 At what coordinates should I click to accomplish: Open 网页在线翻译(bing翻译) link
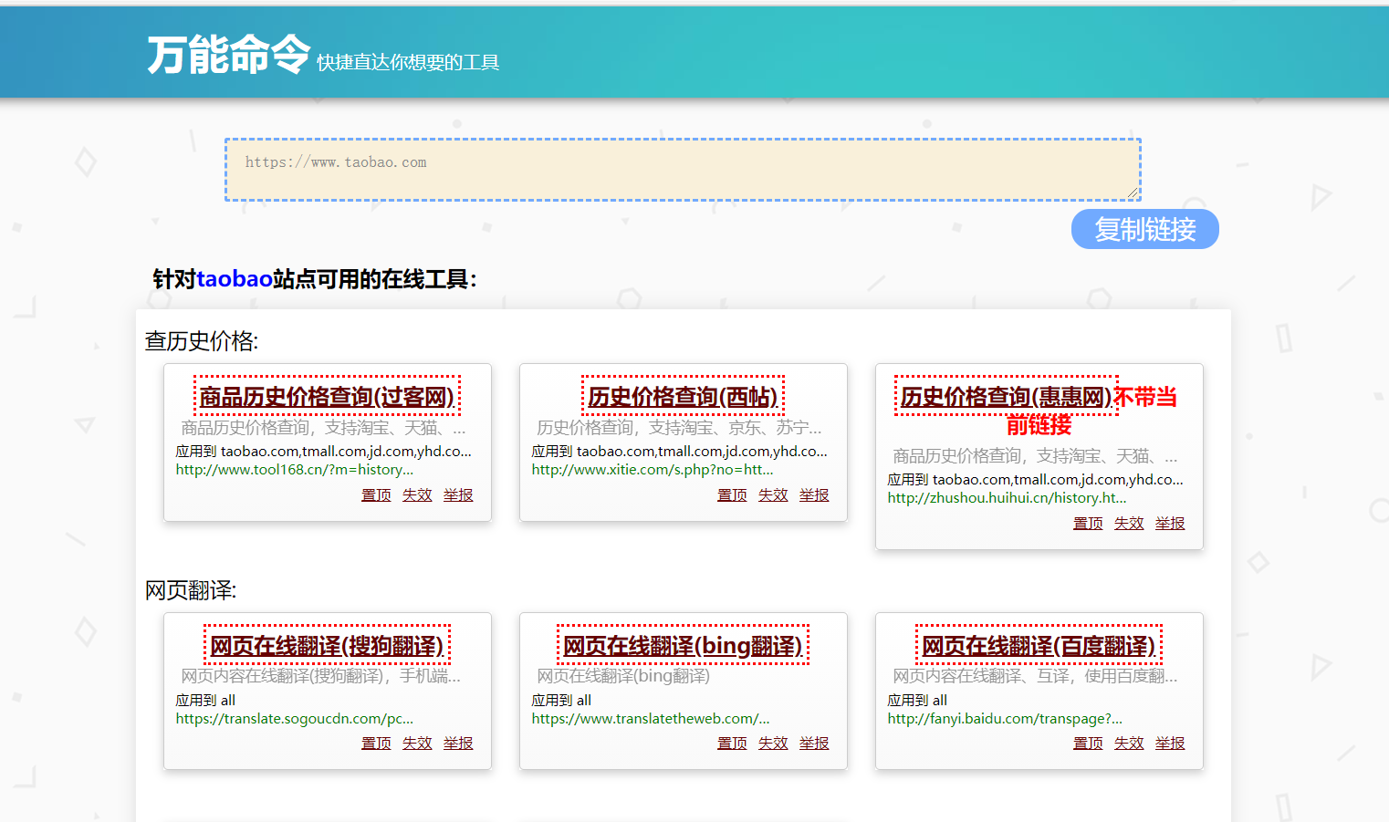point(683,646)
